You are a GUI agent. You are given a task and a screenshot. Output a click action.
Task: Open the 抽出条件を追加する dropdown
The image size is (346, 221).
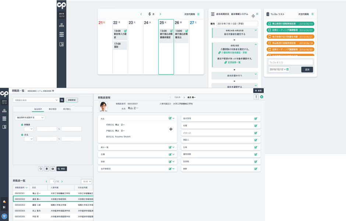(x=30, y=118)
